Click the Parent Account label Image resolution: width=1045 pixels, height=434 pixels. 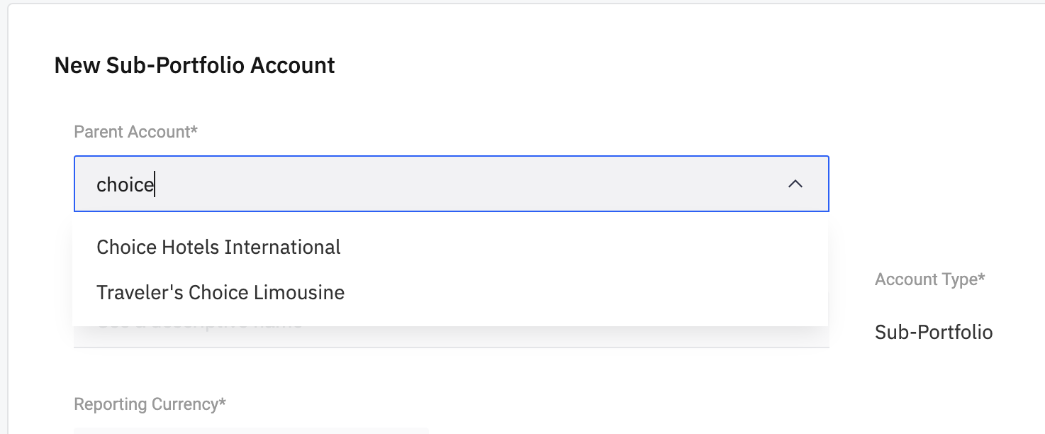tap(133, 132)
